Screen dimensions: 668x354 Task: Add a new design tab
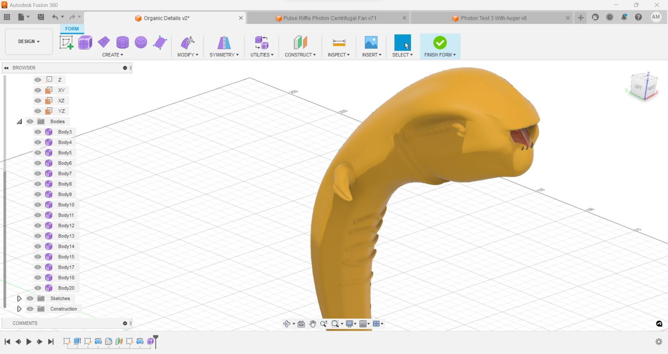point(581,18)
